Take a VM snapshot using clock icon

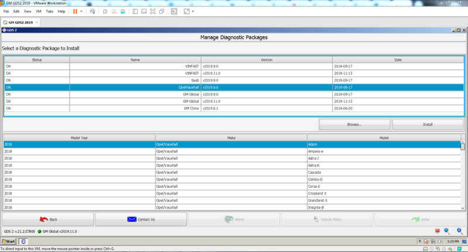tap(105, 11)
